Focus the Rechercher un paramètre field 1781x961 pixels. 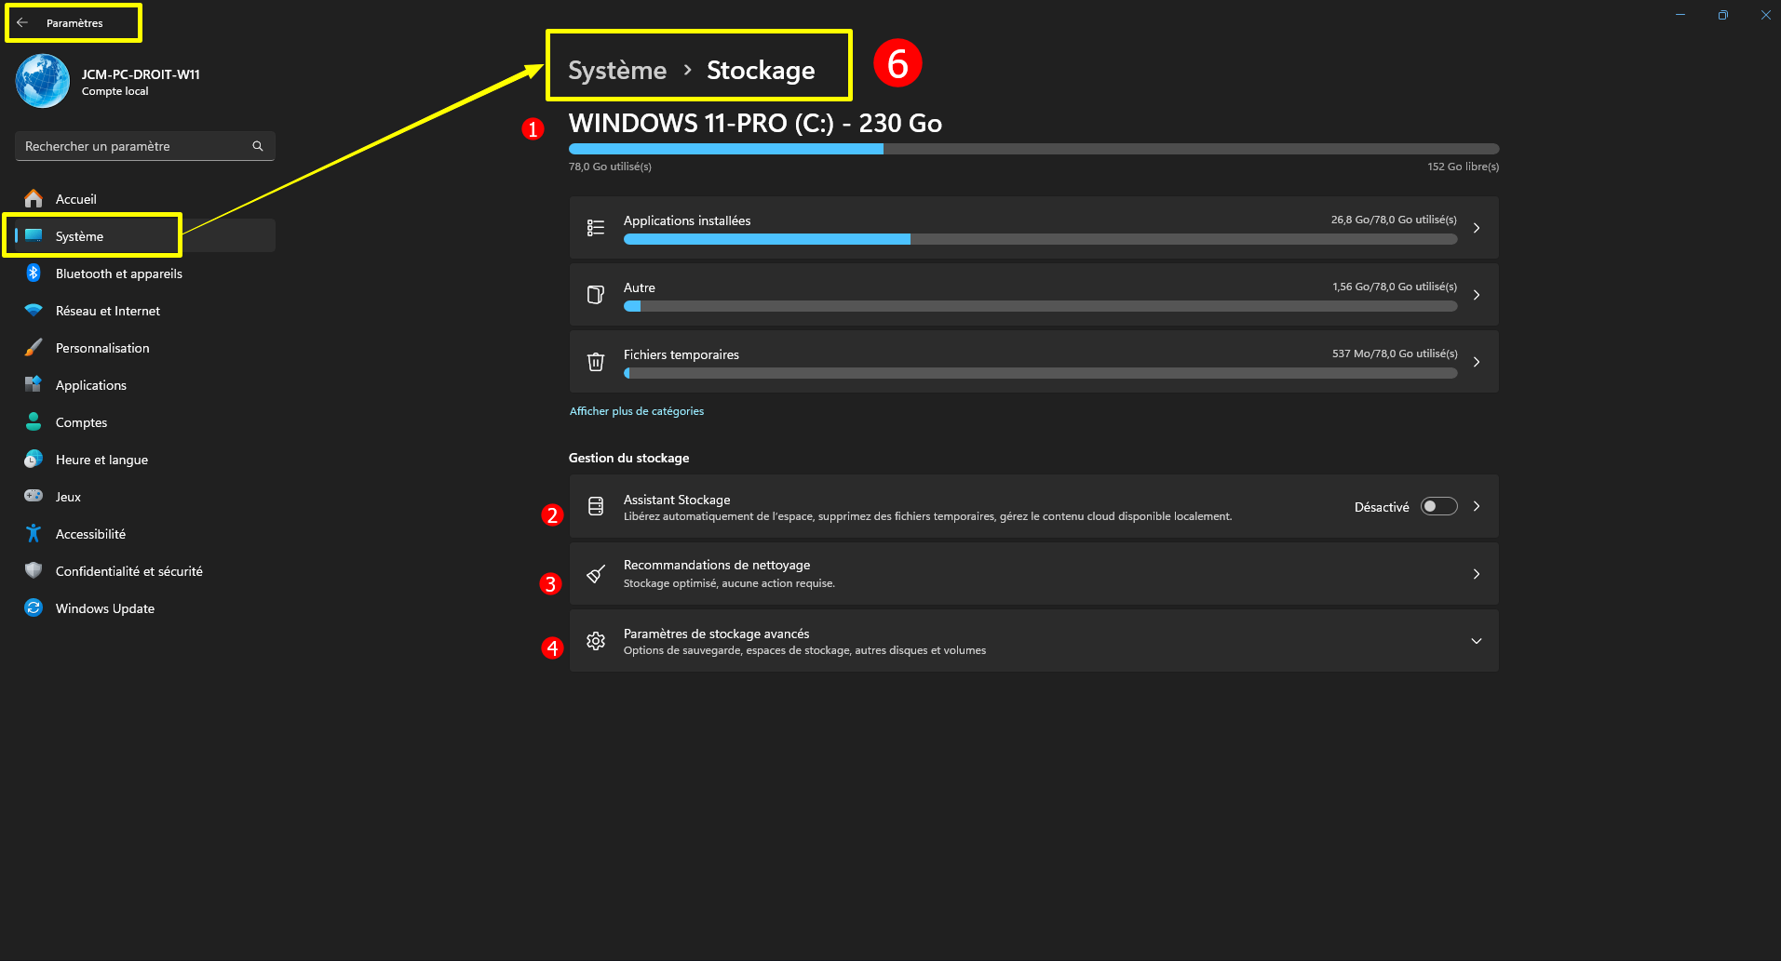pyautogui.click(x=135, y=146)
